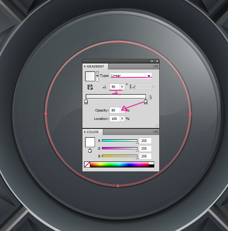This screenshot has width=228, height=231.
Task: Select the right gradient stop
Action: tap(146, 102)
